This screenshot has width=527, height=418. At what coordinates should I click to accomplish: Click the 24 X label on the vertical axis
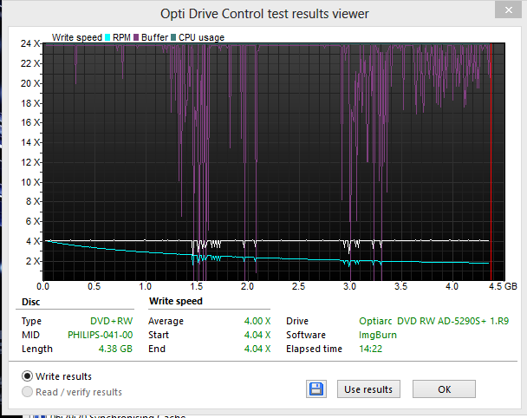[x=30, y=43]
